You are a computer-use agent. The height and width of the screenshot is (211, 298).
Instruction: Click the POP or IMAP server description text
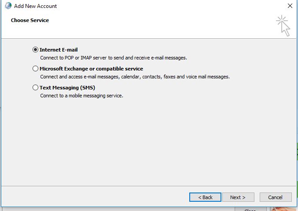(114, 58)
